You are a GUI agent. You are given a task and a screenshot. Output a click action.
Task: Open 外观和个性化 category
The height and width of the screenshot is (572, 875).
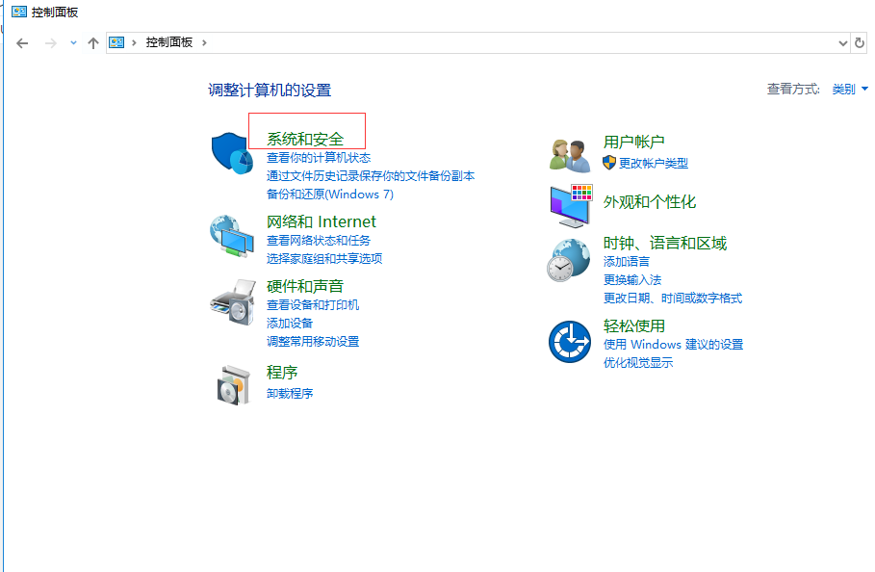[x=650, y=202]
